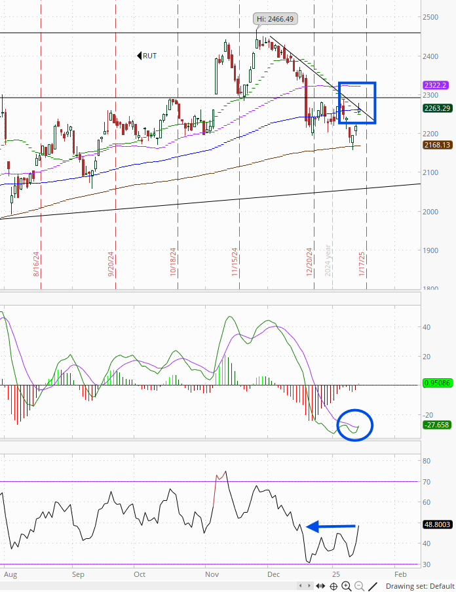Click the Nov label on time axis
Viewport: 456px width, 592px height.
212,575
